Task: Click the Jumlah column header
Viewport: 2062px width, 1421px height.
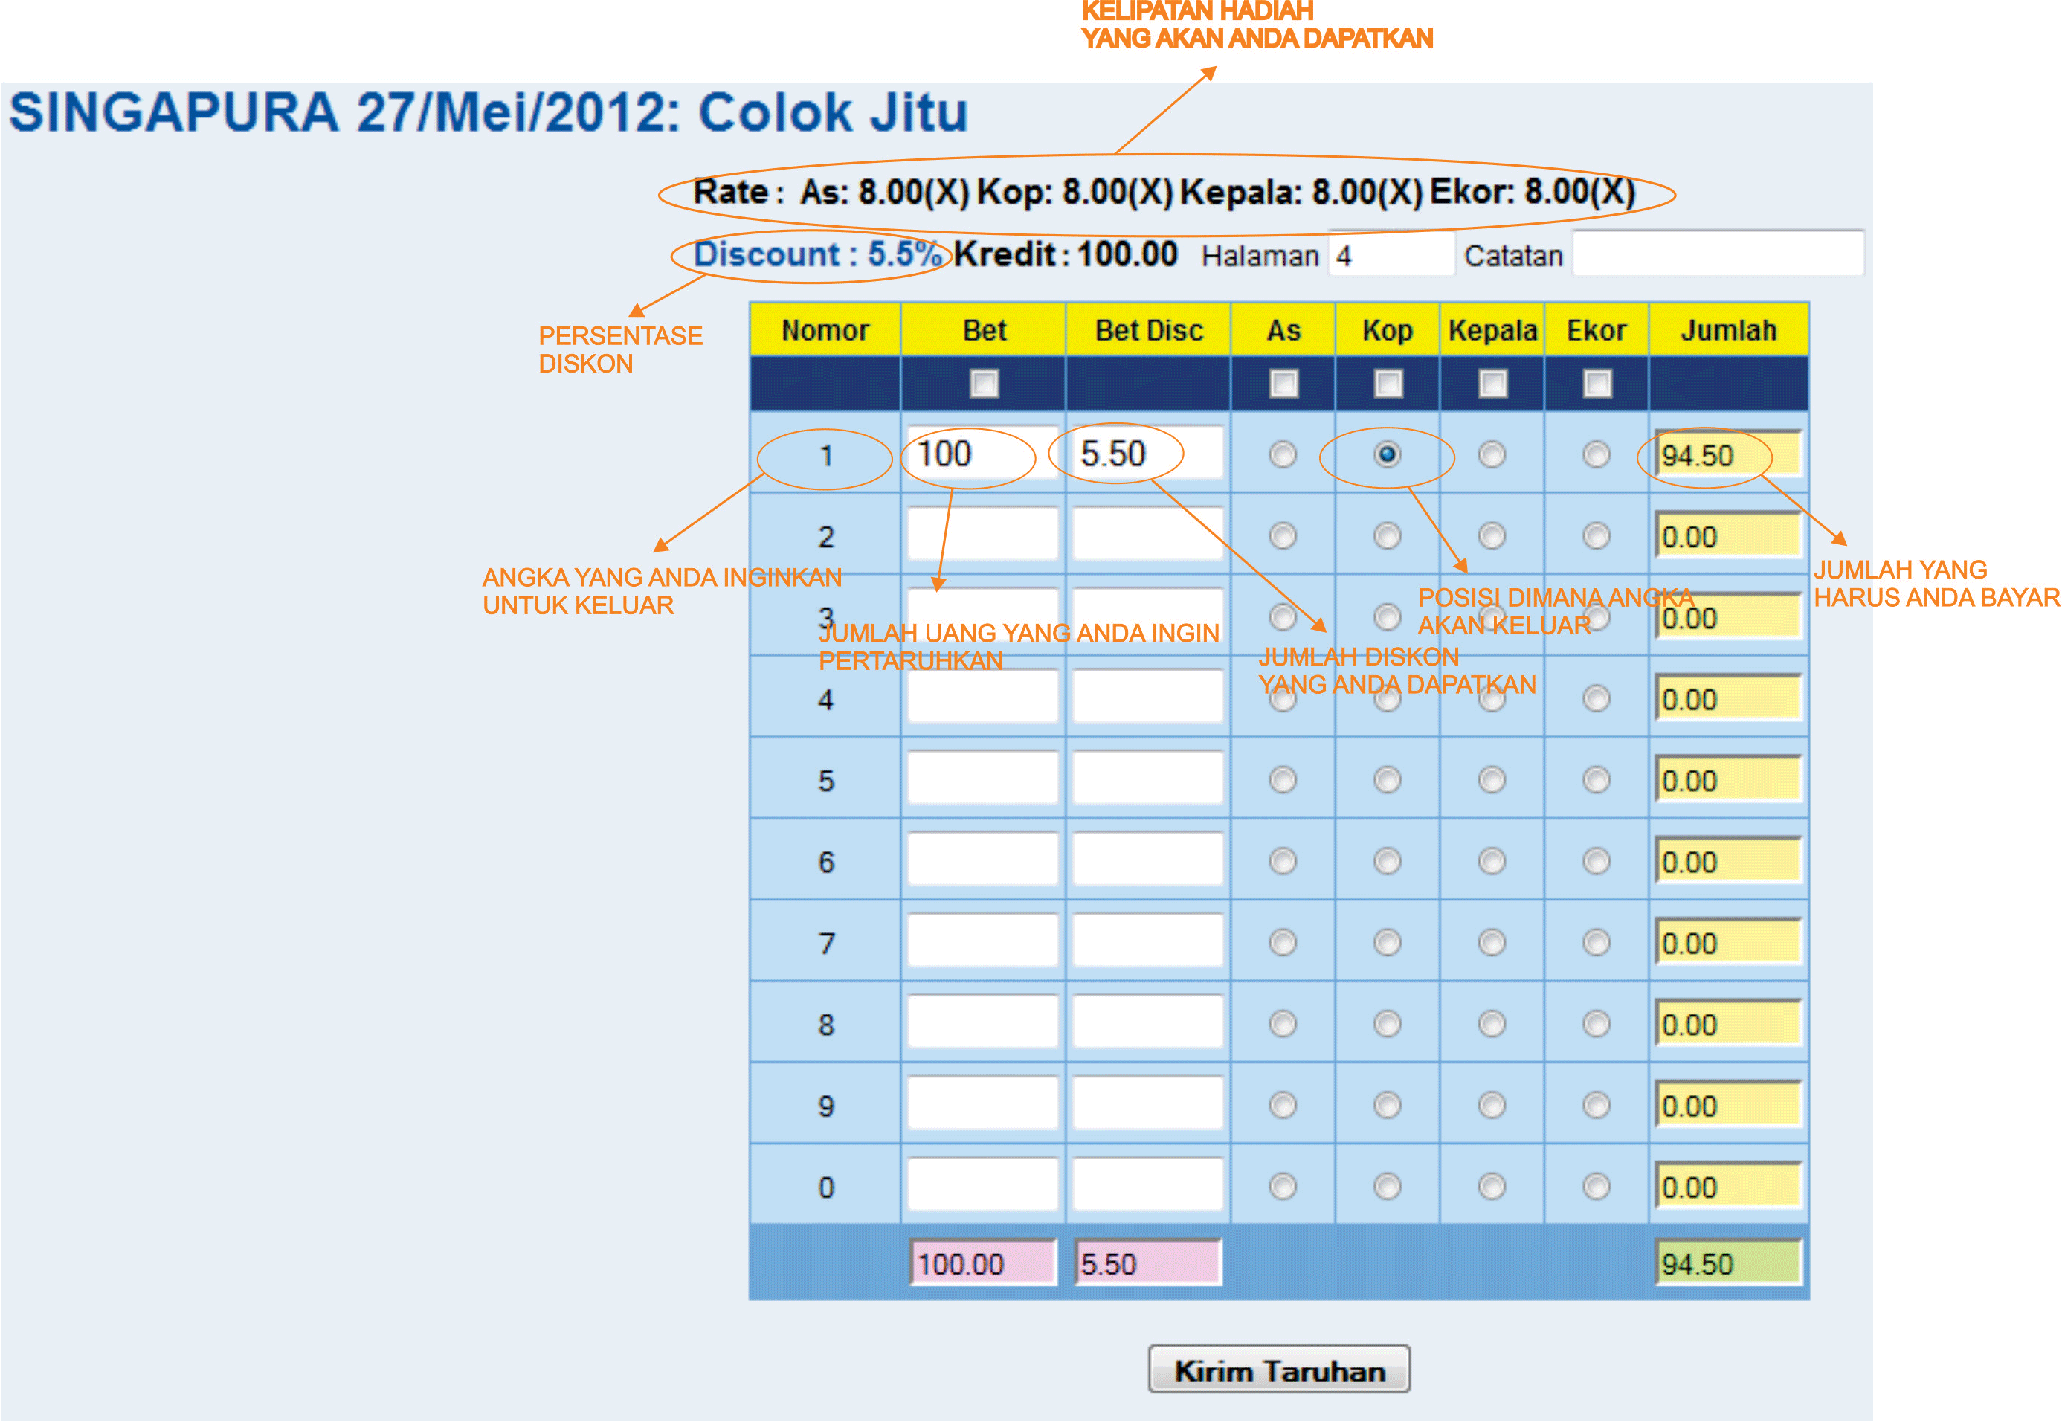Action: click(x=1728, y=330)
